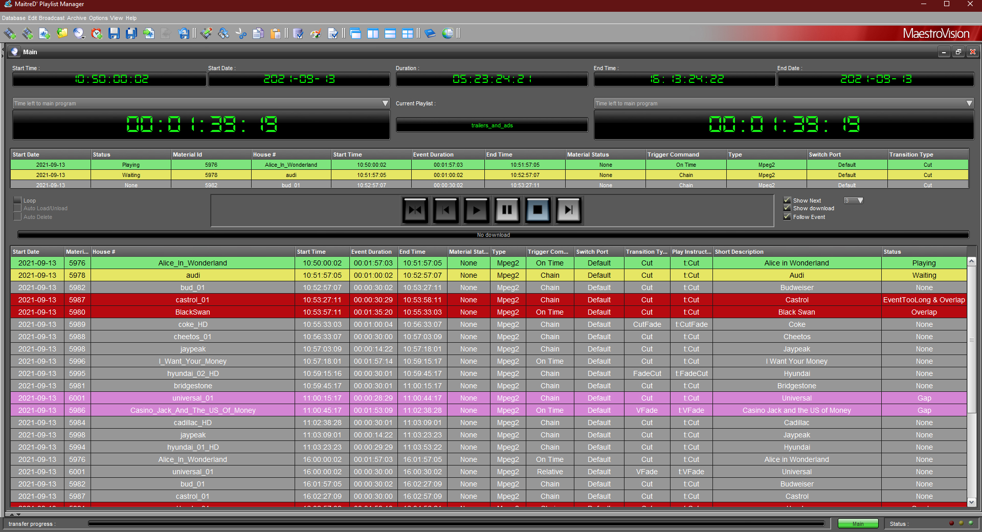Click the first add video clip icon
982x532 pixels.
pyautogui.click(x=10, y=34)
